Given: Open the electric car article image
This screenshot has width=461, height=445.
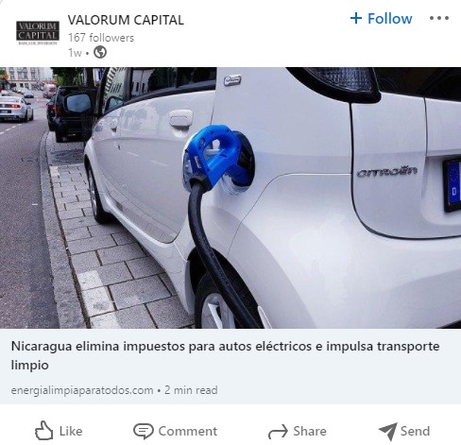Looking at the screenshot, I should click(x=230, y=197).
